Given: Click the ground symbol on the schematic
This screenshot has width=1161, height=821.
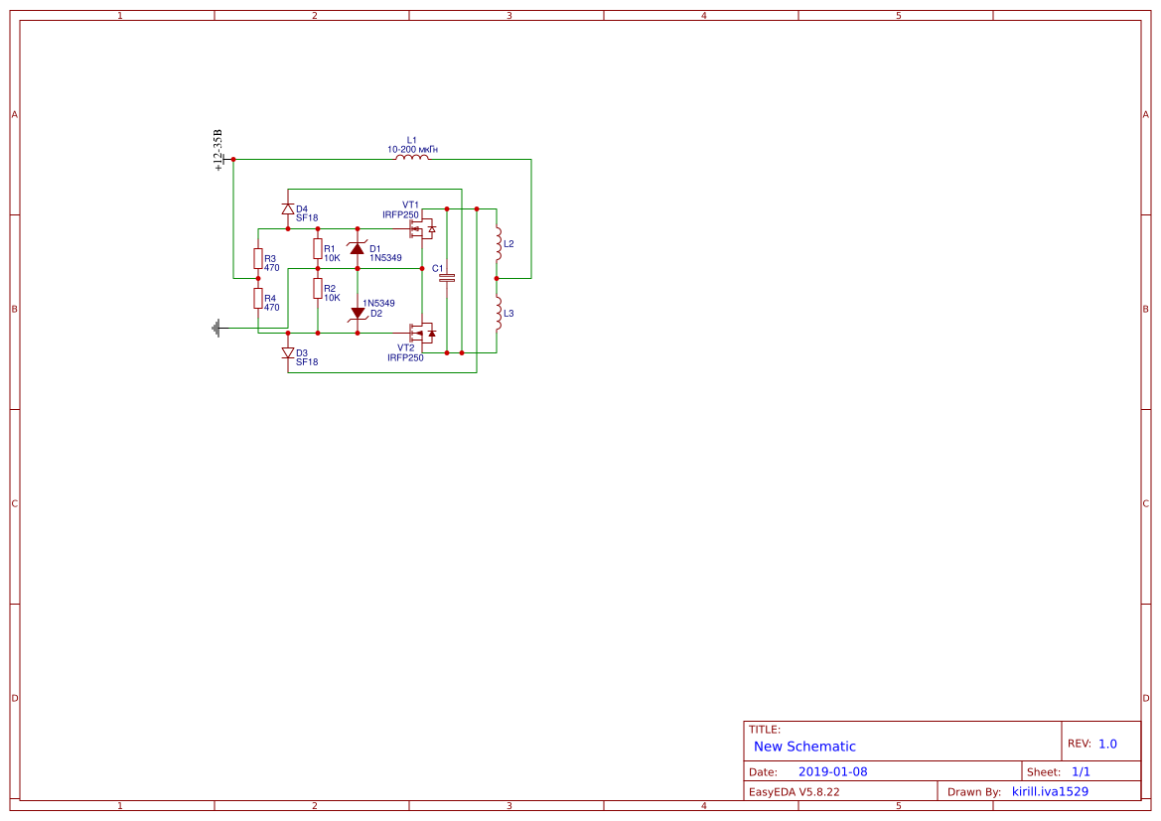Looking at the screenshot, I should [x=218, y=328].
